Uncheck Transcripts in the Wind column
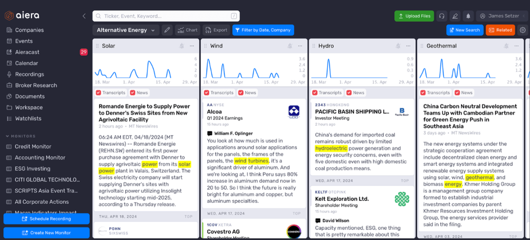 [x=207, y=93]
